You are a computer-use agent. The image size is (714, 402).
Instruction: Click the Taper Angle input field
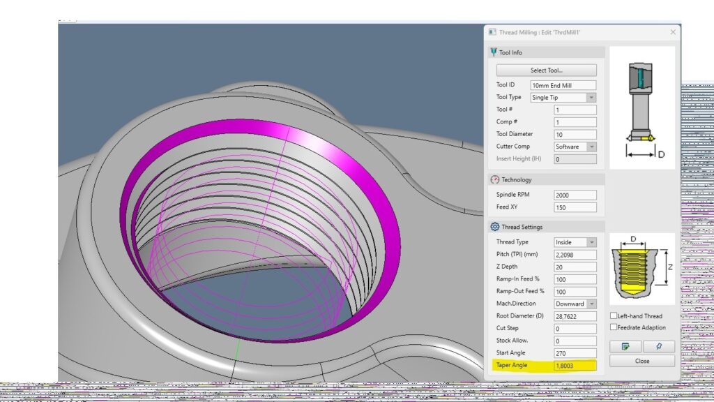tap(575, 366)
